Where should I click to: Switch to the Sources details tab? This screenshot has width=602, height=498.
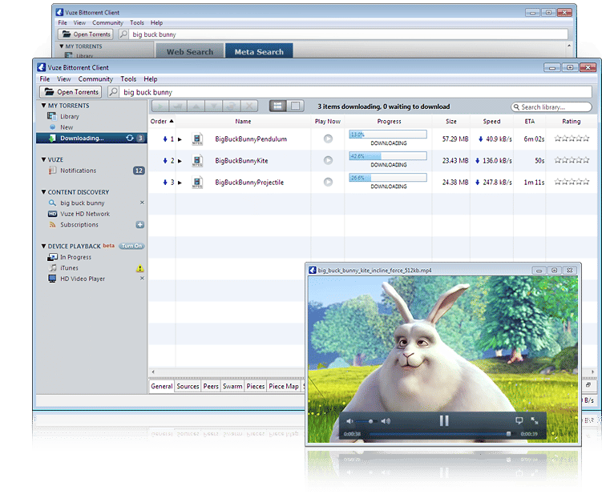[188, 387]
